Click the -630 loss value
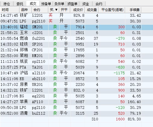 coord(120,67)
